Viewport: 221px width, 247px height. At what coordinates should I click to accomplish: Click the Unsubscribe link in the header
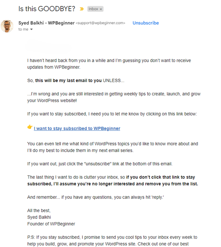[145, 23]
